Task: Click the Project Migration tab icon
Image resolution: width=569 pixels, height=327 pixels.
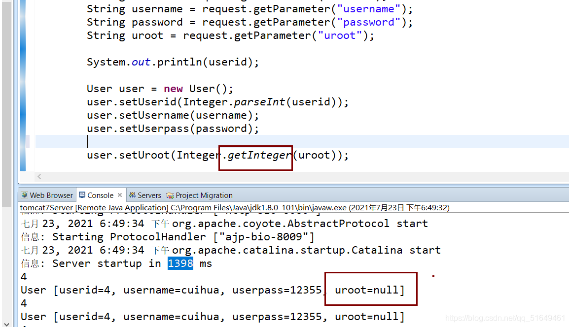Action: 170,195
